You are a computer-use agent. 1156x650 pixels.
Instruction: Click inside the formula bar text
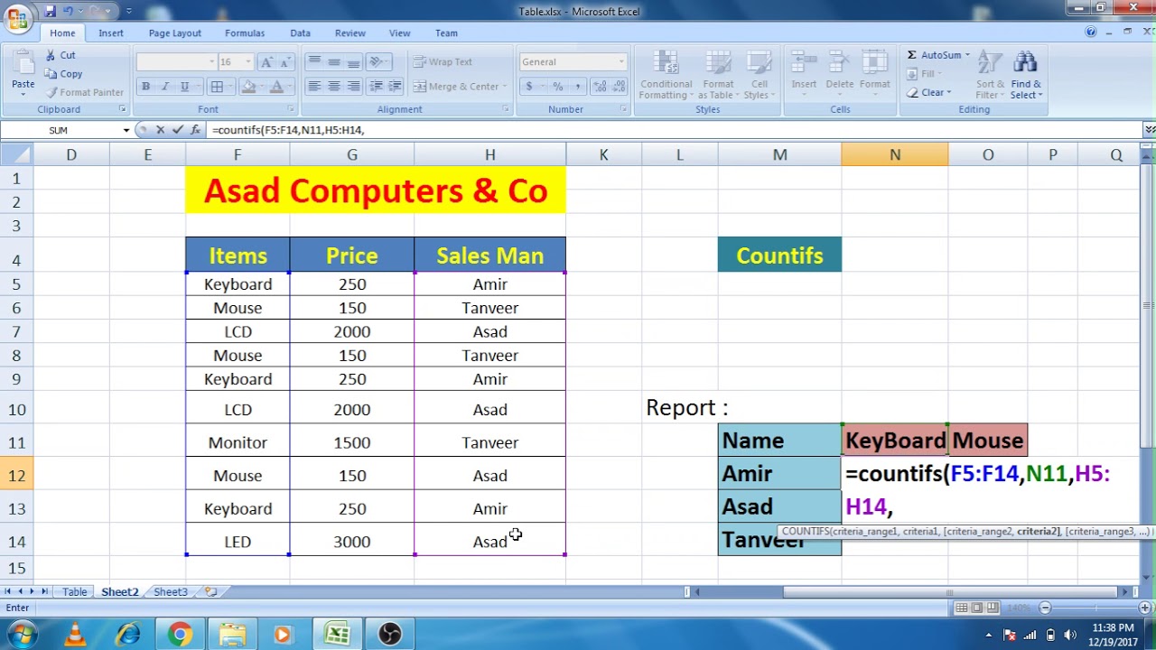[287, 130]
